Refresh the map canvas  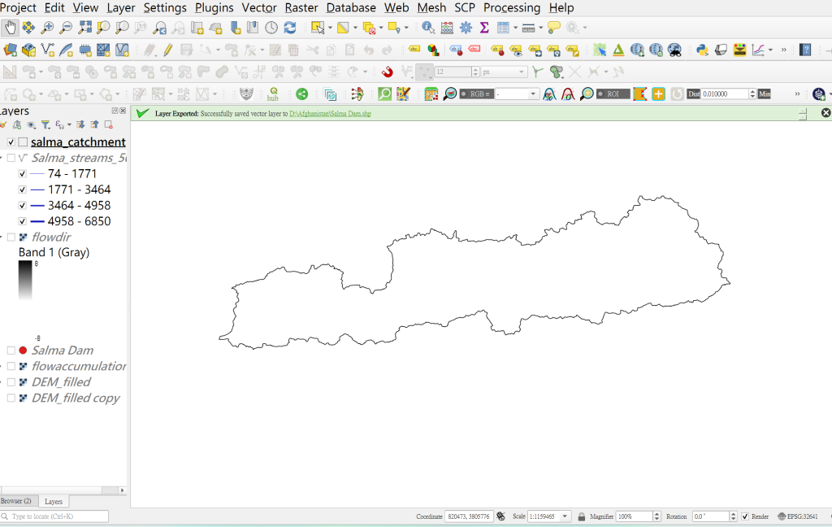tap(290, 28)
